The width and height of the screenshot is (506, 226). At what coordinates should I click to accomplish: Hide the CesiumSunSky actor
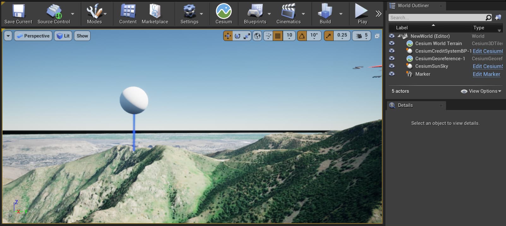392,66
